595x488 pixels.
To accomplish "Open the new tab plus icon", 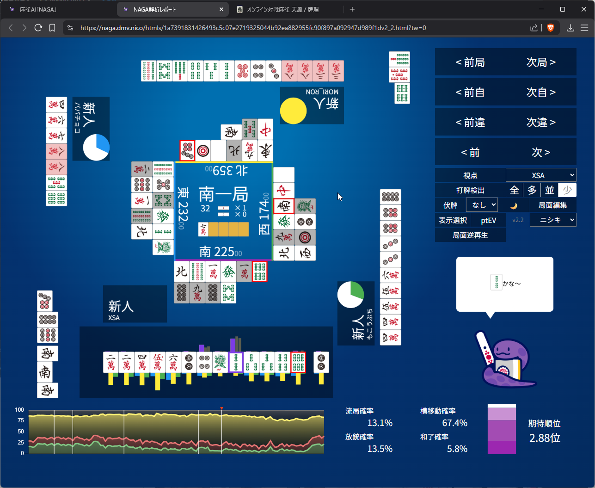I will (x=352, y=9).
